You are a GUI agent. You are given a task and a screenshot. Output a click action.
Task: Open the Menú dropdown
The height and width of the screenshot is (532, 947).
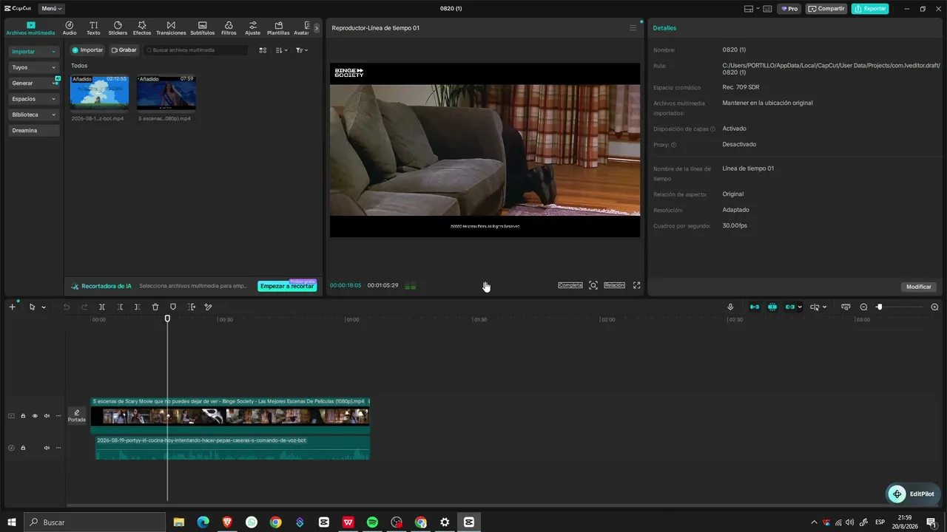coord(52,9)
